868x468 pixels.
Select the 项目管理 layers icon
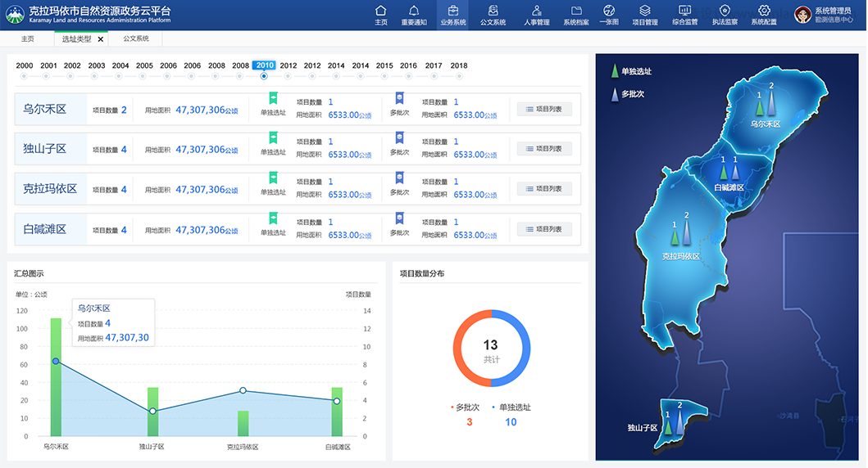645,11
